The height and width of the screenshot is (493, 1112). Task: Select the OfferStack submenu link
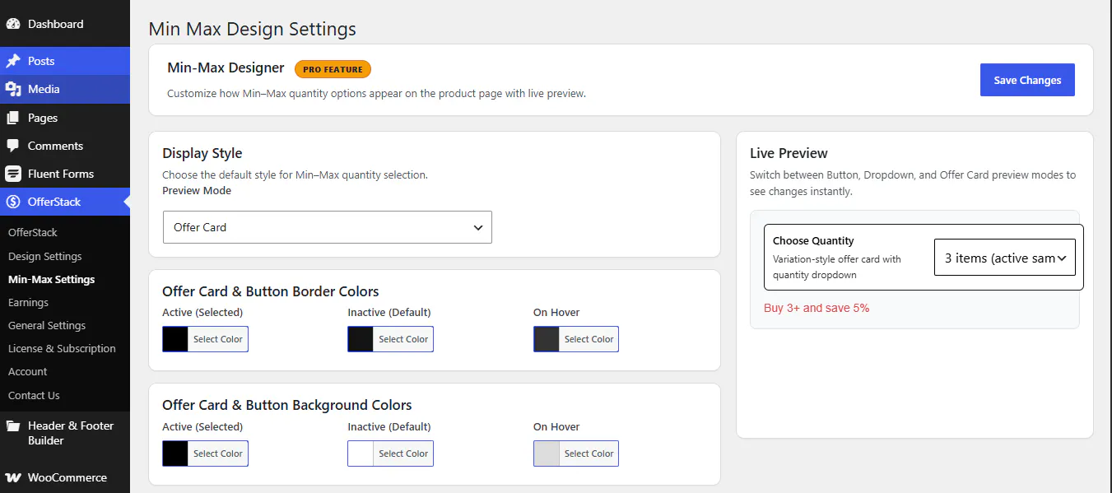[33, 232]
